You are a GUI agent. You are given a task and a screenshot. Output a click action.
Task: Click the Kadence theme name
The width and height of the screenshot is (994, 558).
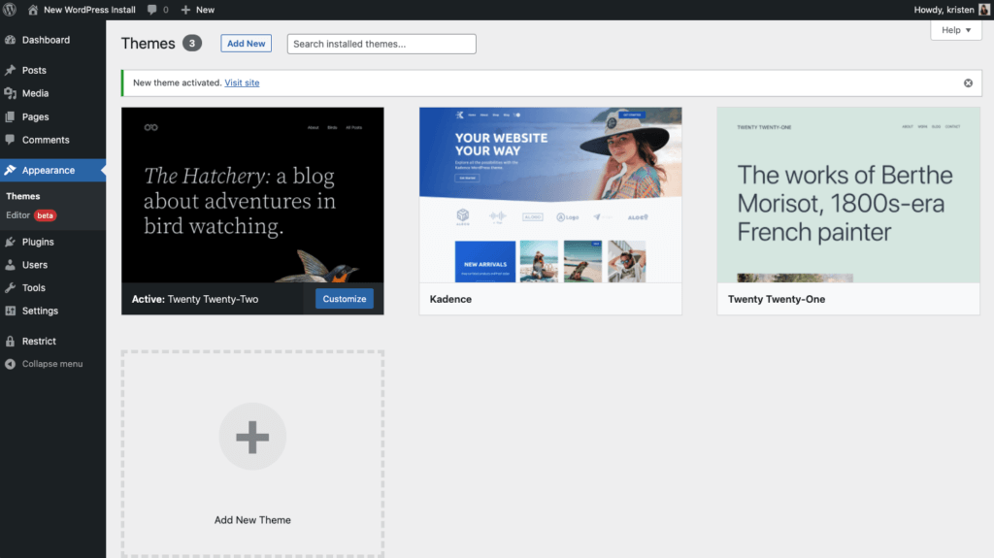click(450, 299)
